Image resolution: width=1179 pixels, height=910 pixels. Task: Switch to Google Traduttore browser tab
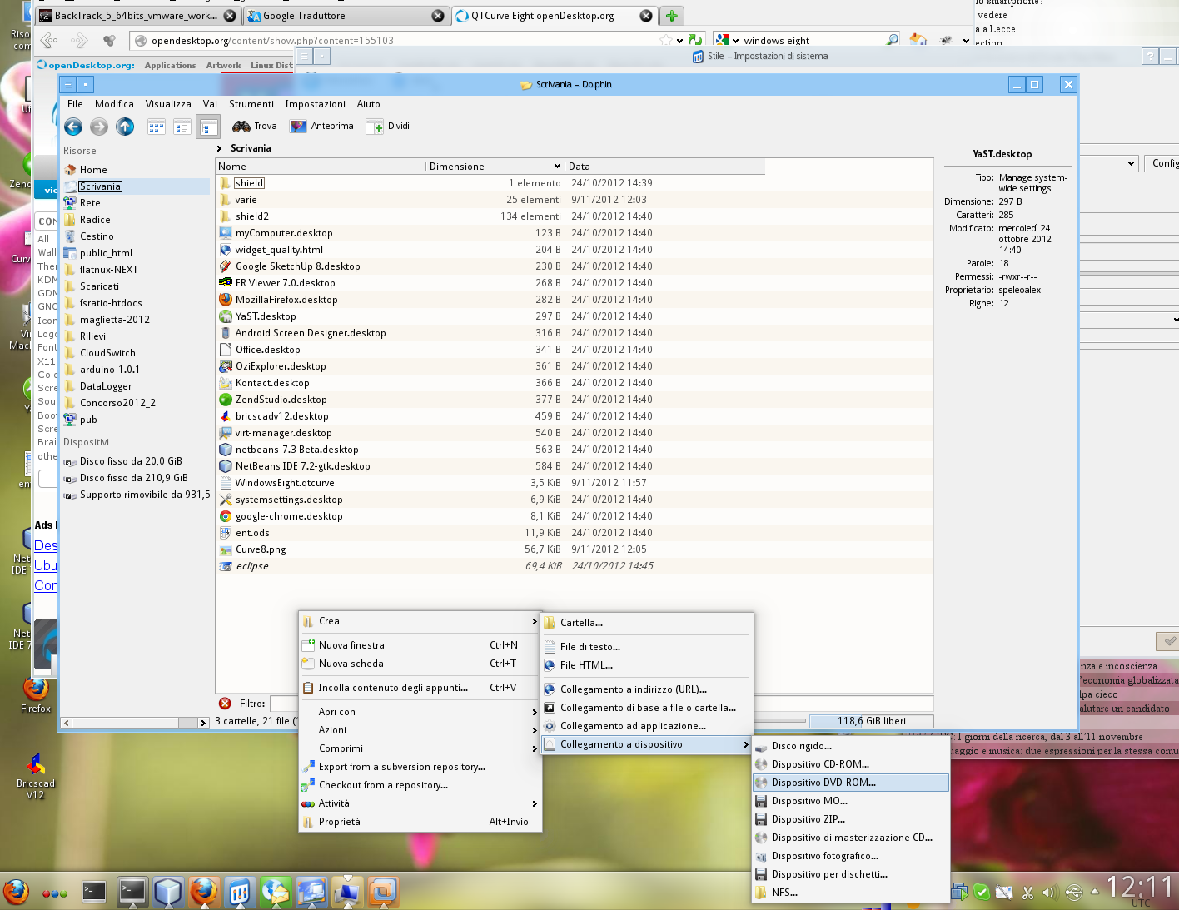(346, 16)
